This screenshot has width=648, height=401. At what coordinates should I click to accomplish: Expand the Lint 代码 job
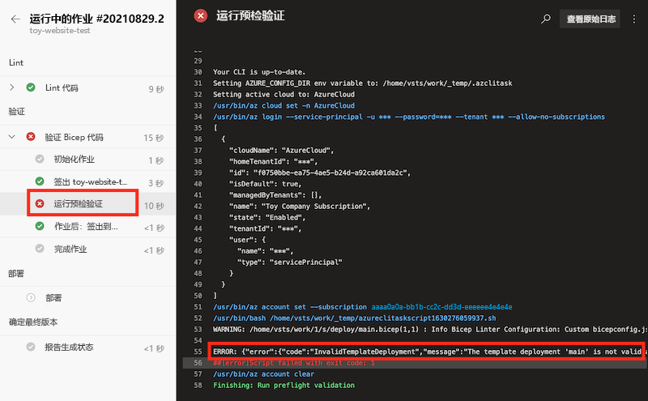(12, 87)
